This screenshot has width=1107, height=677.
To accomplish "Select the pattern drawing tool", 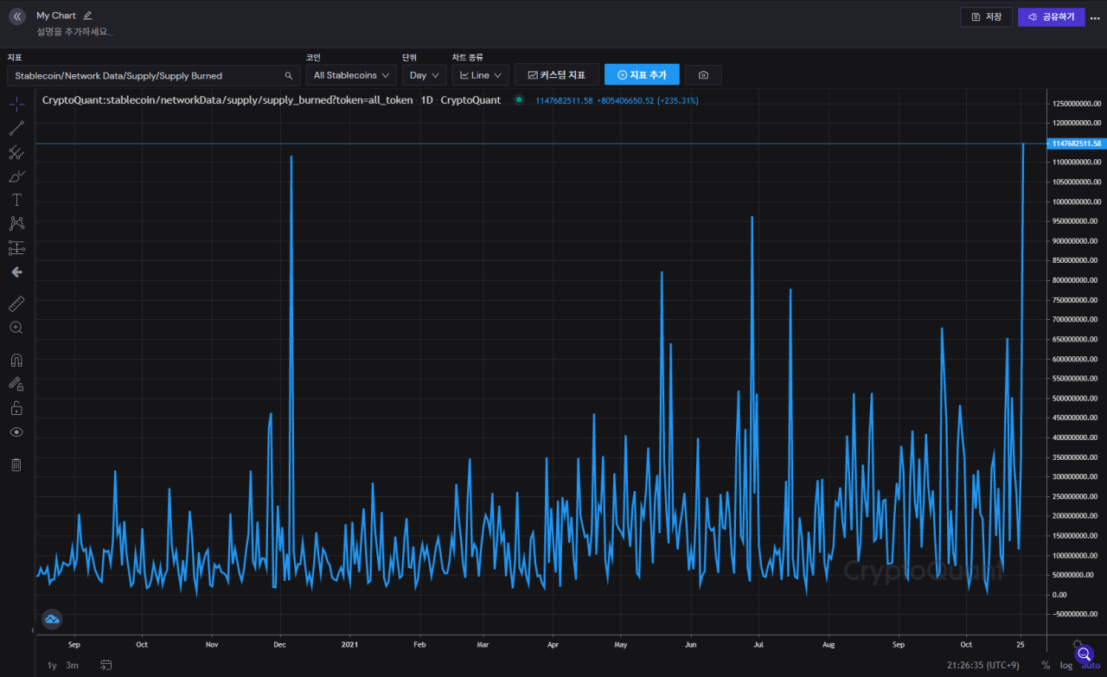I will click(x=16, y=223).
